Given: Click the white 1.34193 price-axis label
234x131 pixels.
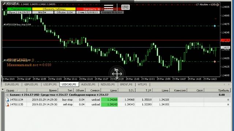Looking at the screenshot, I should point(225,47).
